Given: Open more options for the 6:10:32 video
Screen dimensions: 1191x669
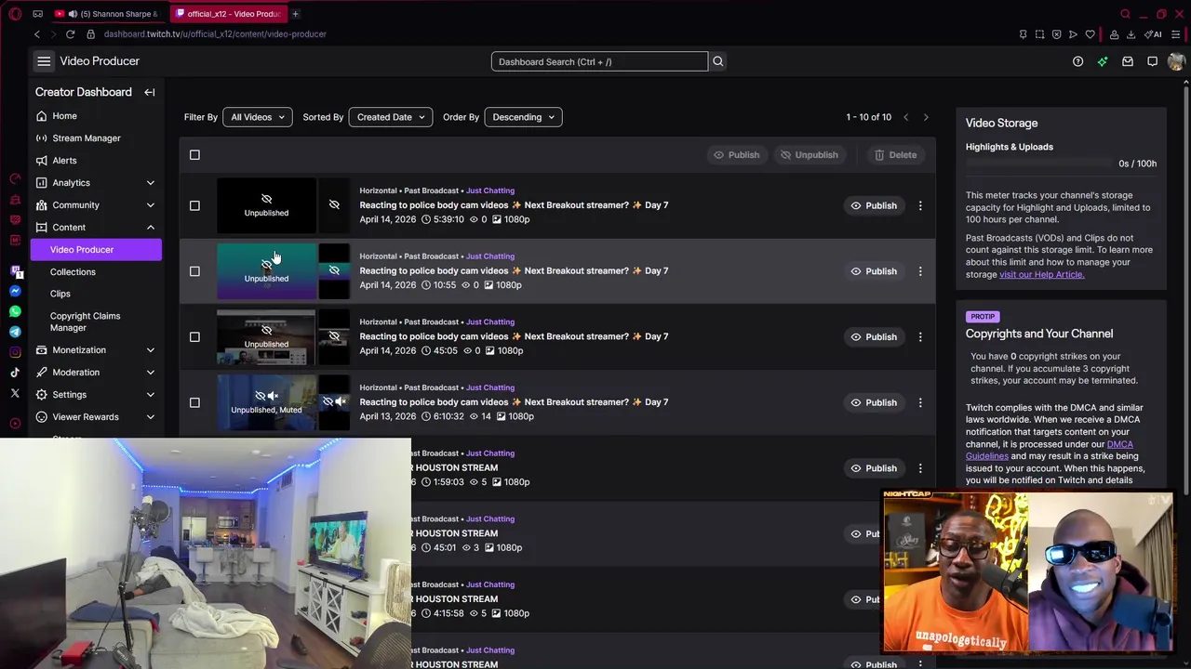Looking at the screenshot, I should point(920,402).
